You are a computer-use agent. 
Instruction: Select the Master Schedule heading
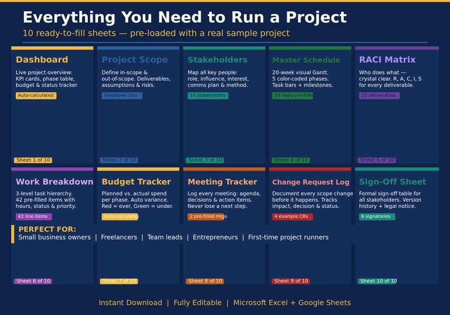tap(306, 60)
